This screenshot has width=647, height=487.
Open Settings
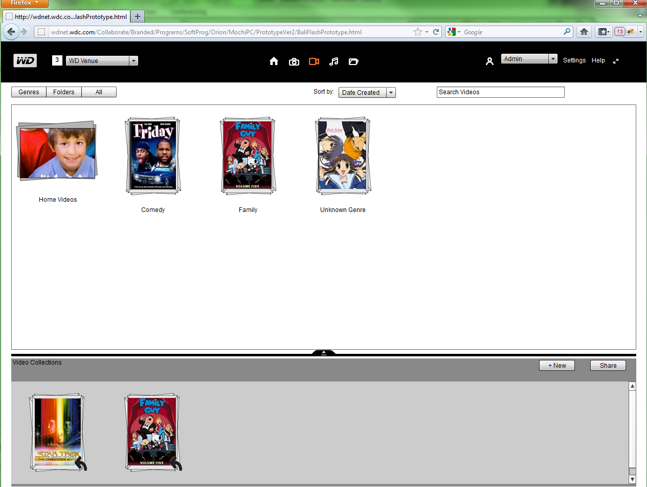point(574,60)
